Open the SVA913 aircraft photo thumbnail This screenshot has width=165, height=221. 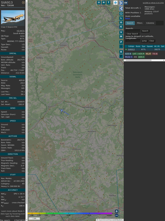coord(13,18)
